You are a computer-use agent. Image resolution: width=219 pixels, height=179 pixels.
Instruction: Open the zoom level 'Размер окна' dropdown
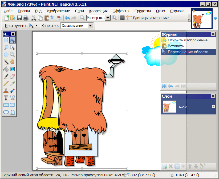coord(108,18)
